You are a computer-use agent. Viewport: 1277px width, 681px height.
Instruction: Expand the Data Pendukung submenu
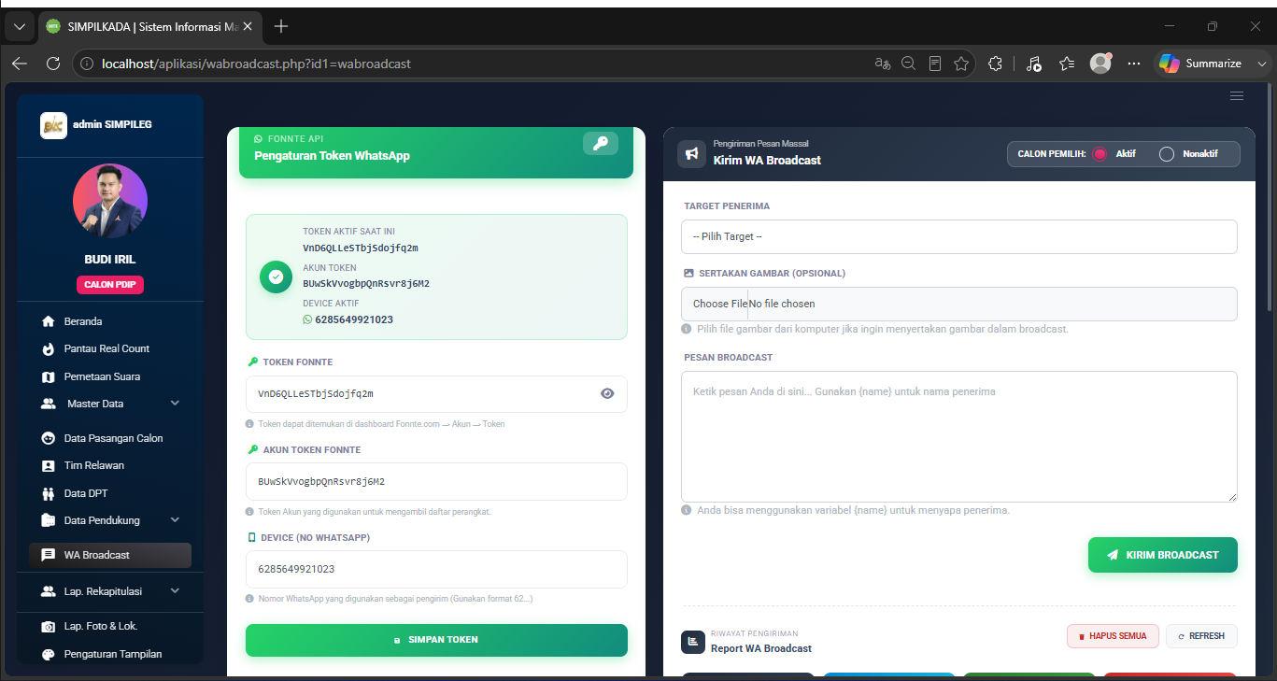pyautogui.click(x=110, y=520)
